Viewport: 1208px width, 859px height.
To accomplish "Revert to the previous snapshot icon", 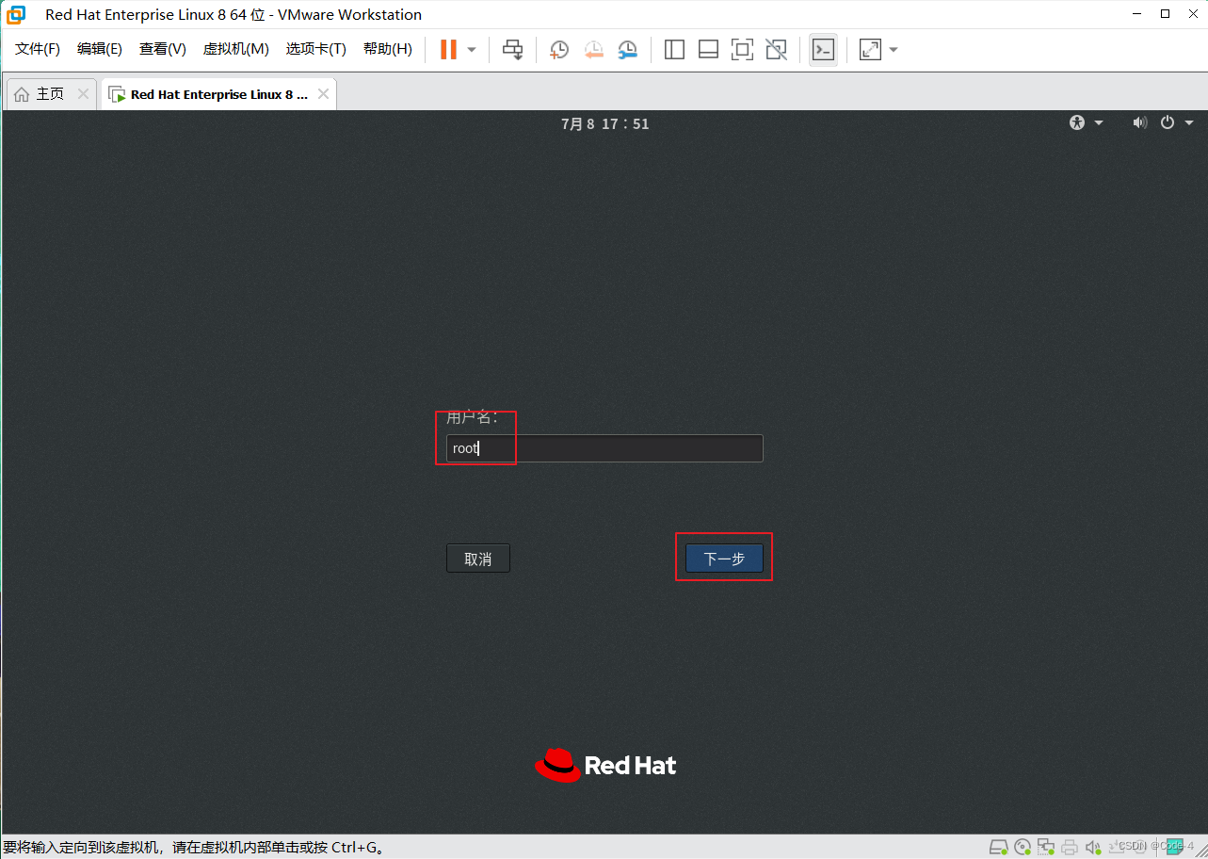I will 593,49.
